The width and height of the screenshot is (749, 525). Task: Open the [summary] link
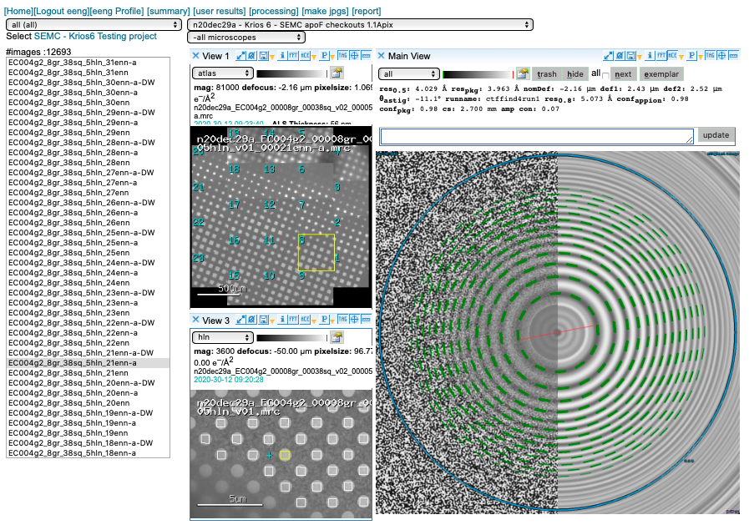[168, 11]
